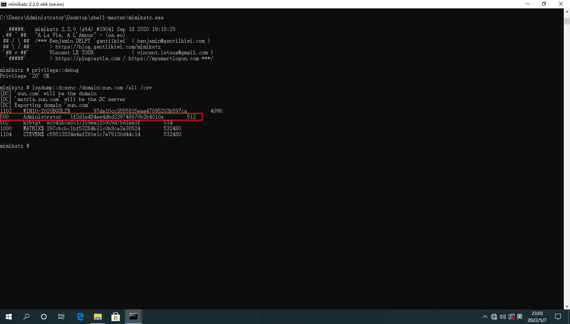Open network globe tray icon
Screen dimensions: 570x324
(x=494, y=317)
